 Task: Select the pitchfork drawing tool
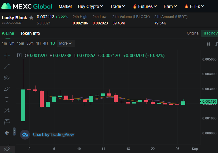tap(7, 78)
